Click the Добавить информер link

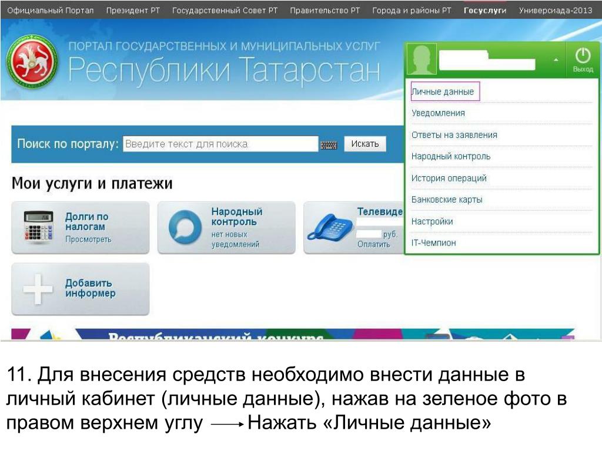[x=90, y=288]
